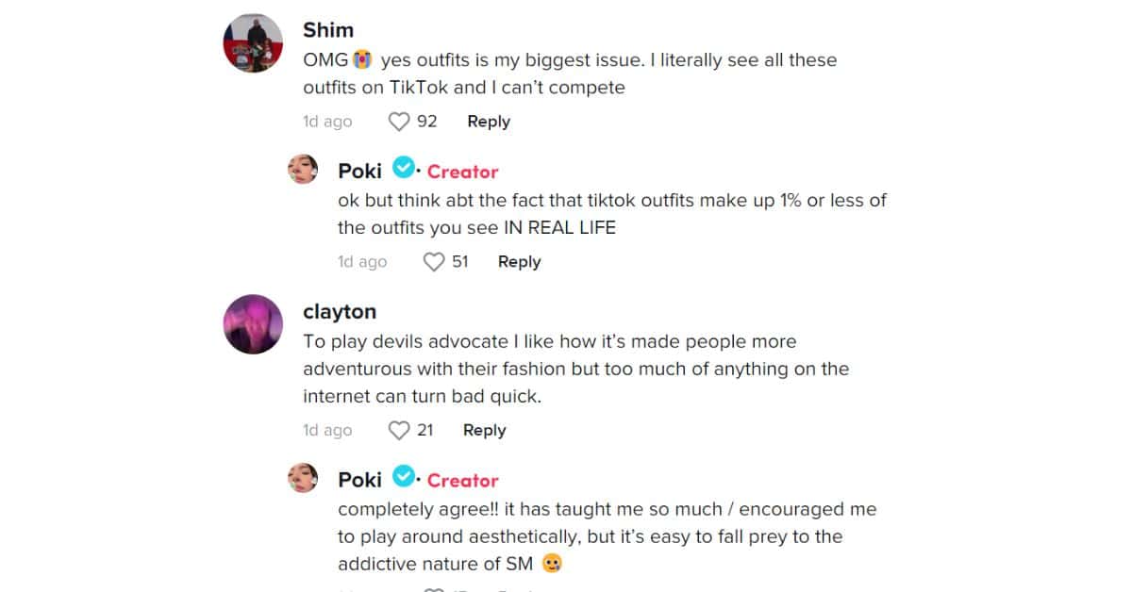Click the blue verified badge next to Poki's first reply
The image size is (1132, 592).
[404, 167]
